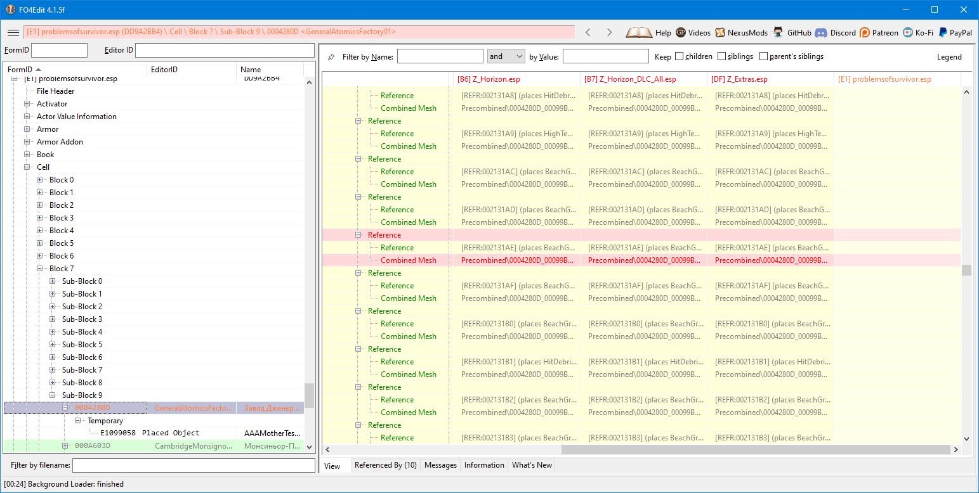This screenshot has height=493, width=979.
Task: Collapse the Block 7 tree node
Action: pos(40,269)
